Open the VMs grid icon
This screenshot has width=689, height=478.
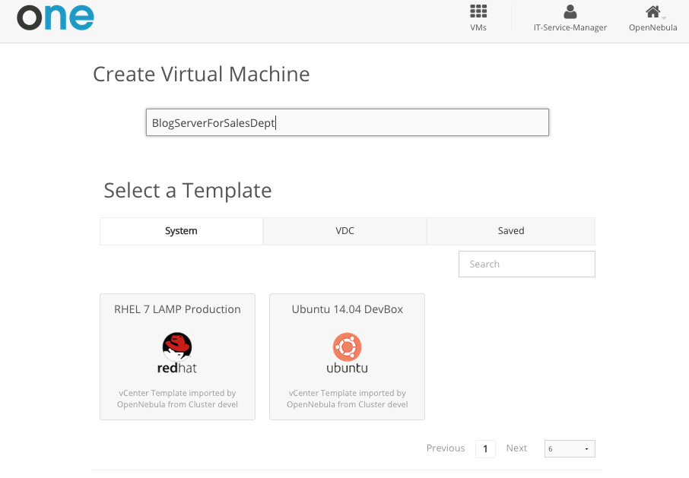point(478,11)
